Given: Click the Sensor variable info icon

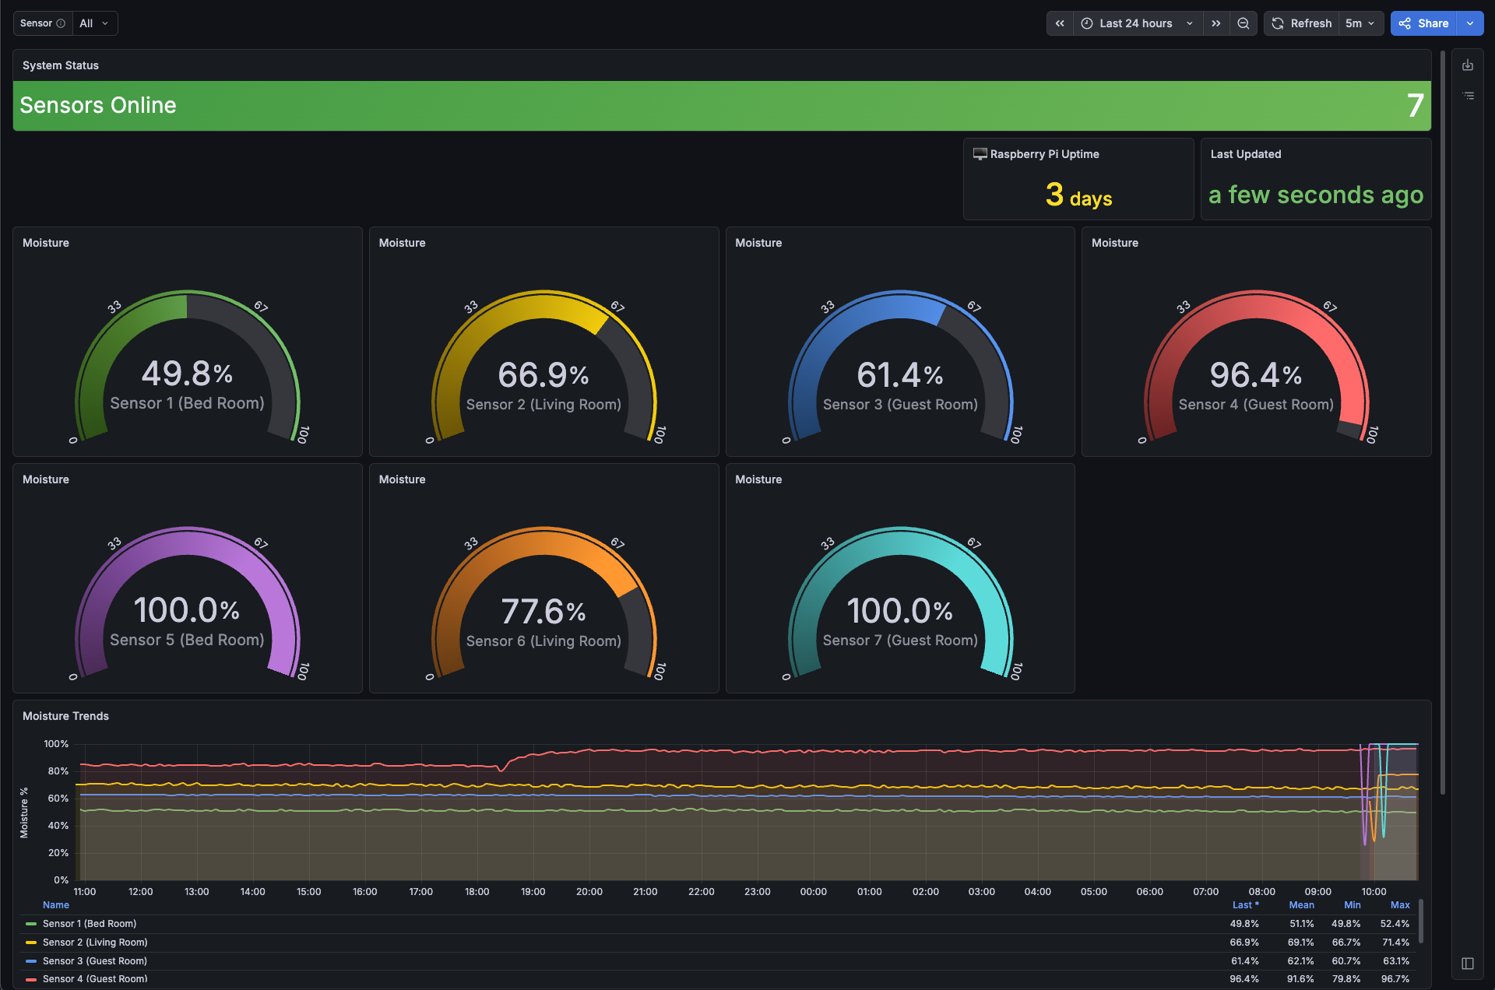Looking at the screenshot, I should click(61, 23).
